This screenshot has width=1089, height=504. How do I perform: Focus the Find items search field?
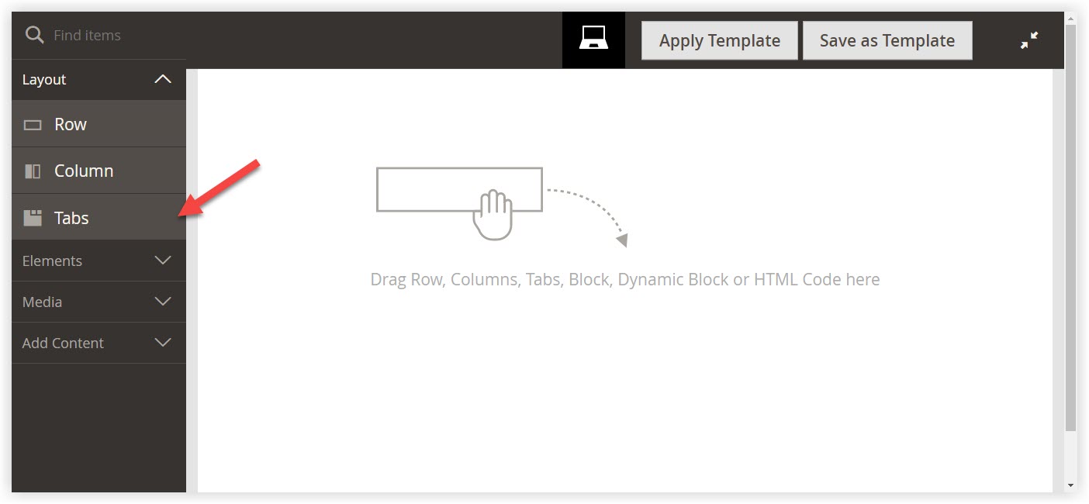pos(109,35)
